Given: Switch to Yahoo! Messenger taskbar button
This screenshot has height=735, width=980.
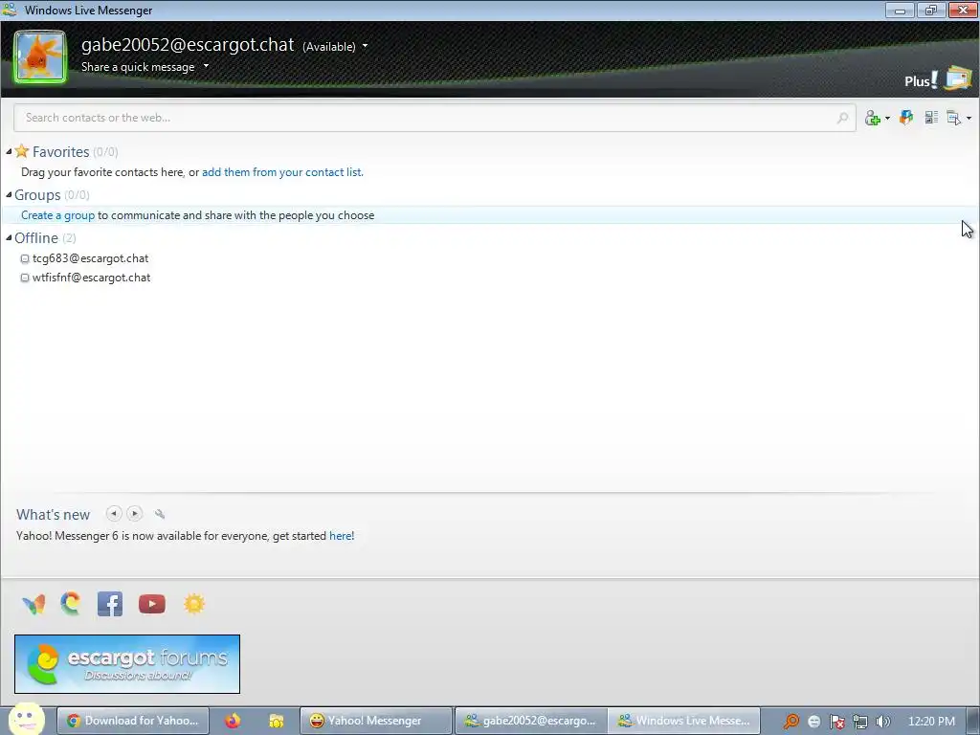Looking at the screenshot, I should coord(375,721).
